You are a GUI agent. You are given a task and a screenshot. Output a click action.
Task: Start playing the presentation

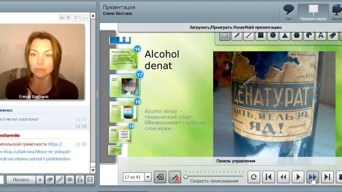click(298, 177)
